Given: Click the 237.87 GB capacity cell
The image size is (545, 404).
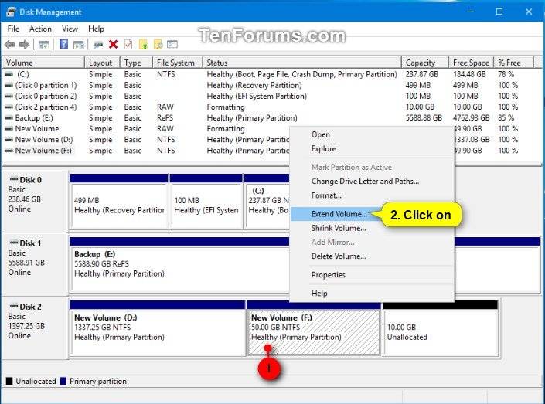Looking at the screenshot, I should pyautogui.click(x=422, y=74).
